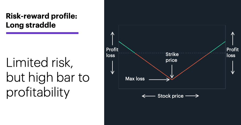The height and width of the screenshot is (125, 241).
Task: Click the left arrow beside Stock price
Action: click(x=148, y=96)
